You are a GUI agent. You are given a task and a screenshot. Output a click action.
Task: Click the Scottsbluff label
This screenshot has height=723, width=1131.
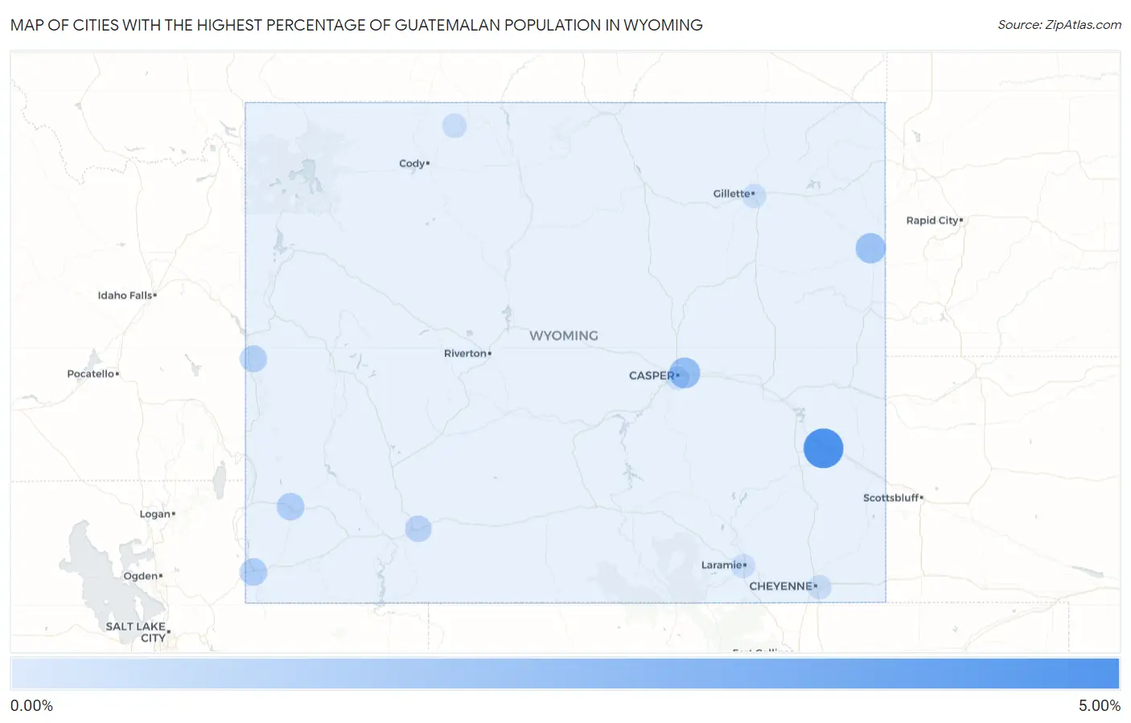(x=890, y=498)
